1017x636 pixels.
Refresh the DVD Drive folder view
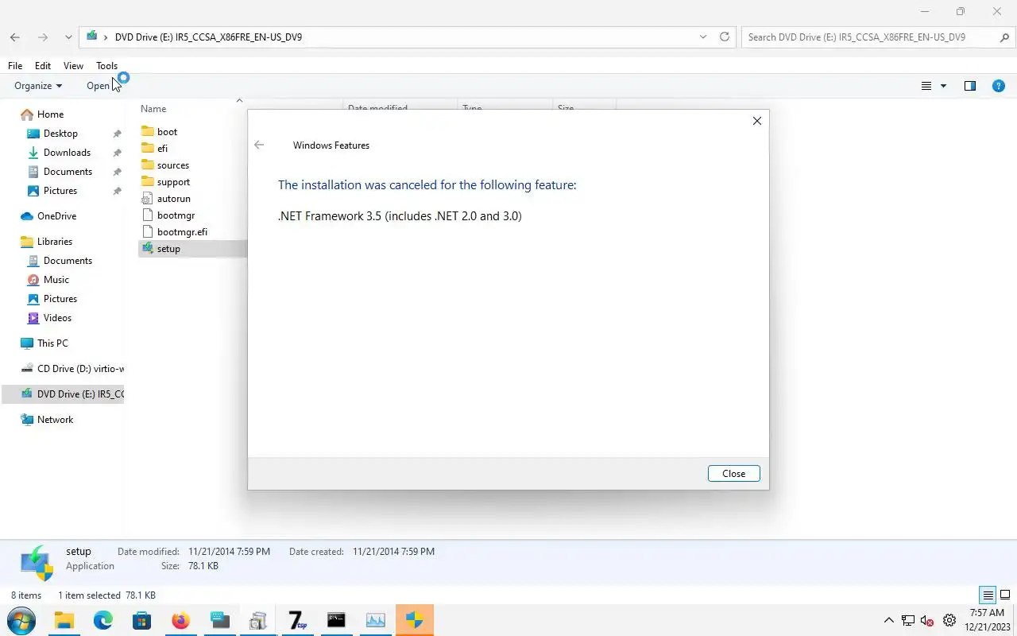(724, 37)
